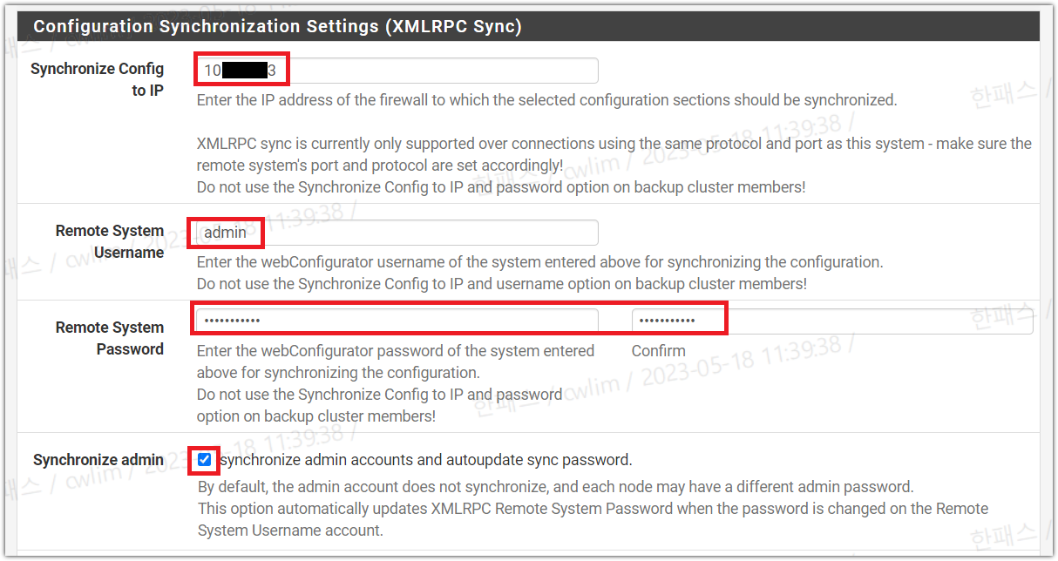Click the 'Confirm' caption under password field

coord(658,351)
